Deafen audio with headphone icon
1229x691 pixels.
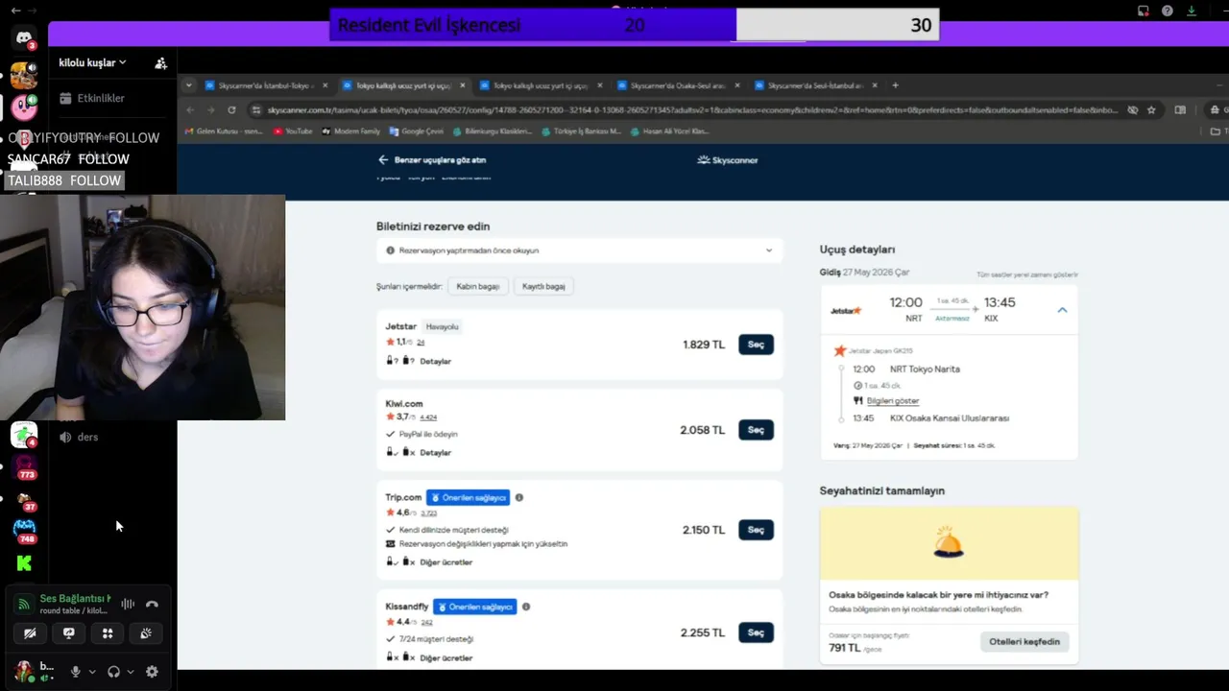pyautogui.click(x=113, y=672)
